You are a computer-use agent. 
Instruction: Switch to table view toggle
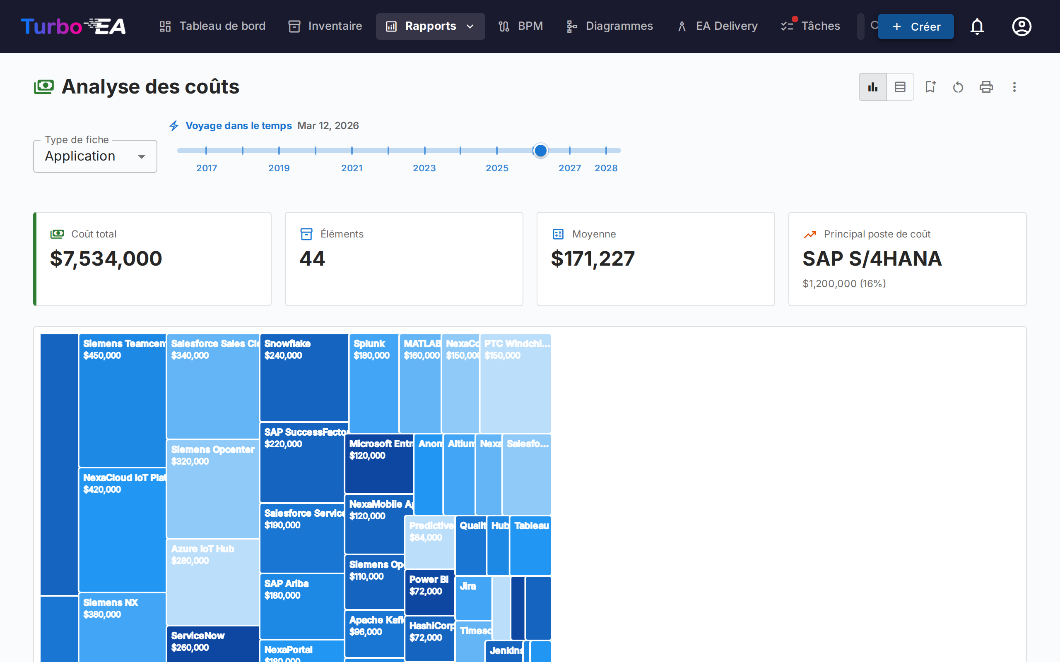pos(900,87)
